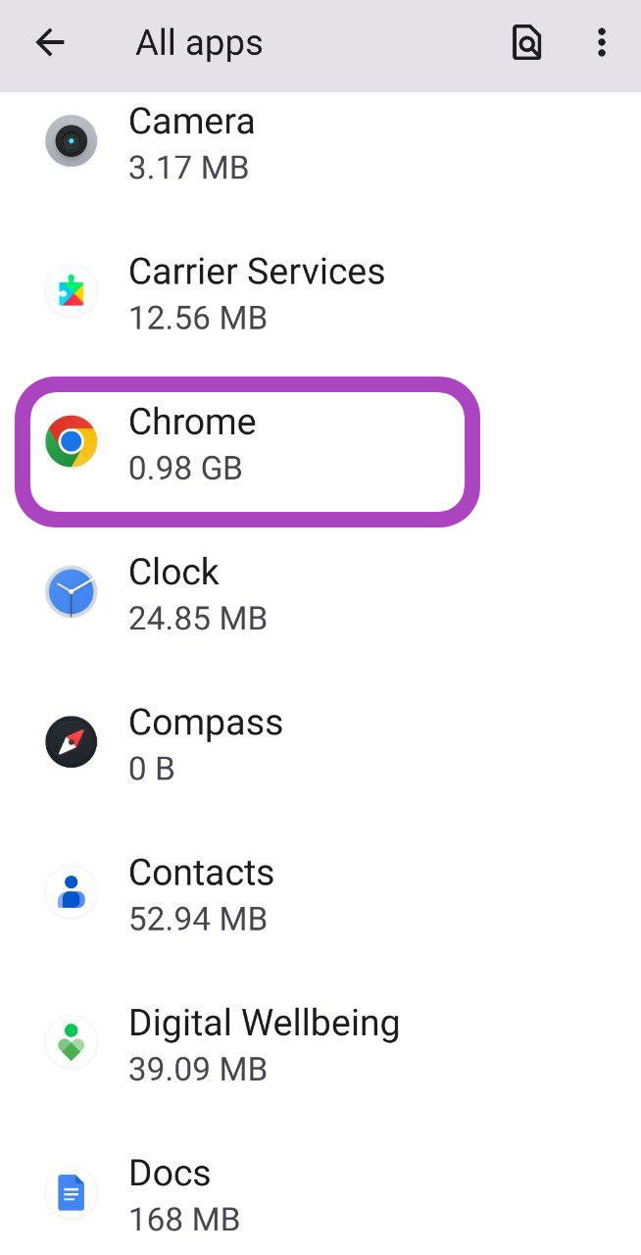Open the three-dot overflow menu
The height and width of the screenshot is (1255, 641).
click(x=601, y=43)
